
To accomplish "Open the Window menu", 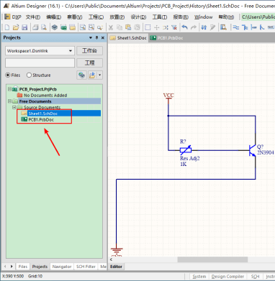I will (x=204, y=17).
